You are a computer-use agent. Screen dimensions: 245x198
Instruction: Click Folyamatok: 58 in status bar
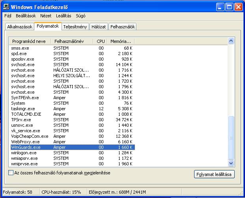tap(17, 192)
